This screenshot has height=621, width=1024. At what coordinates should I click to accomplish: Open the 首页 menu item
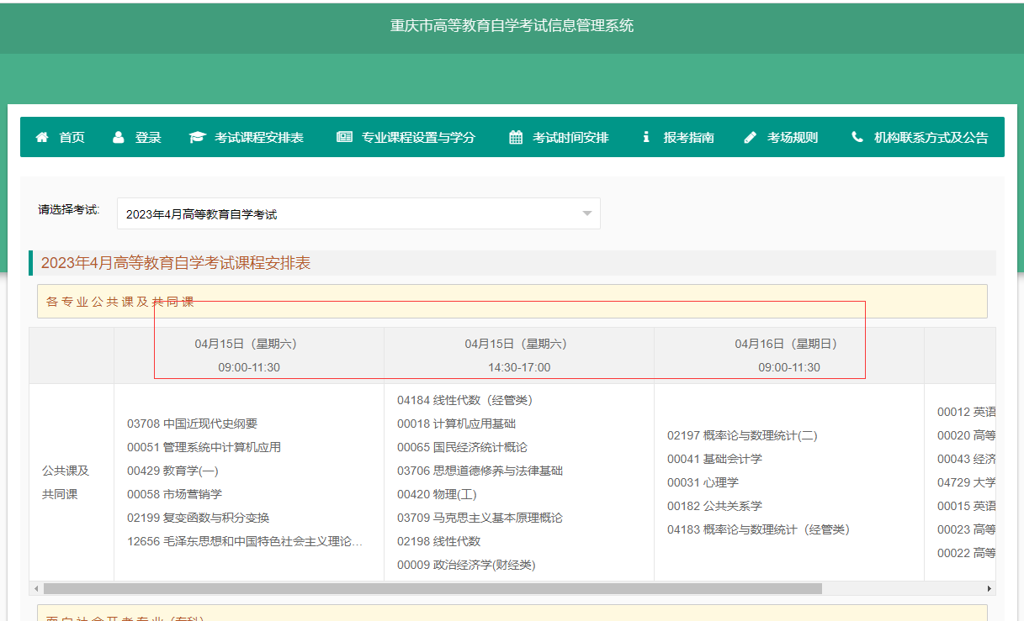(72, 137)
